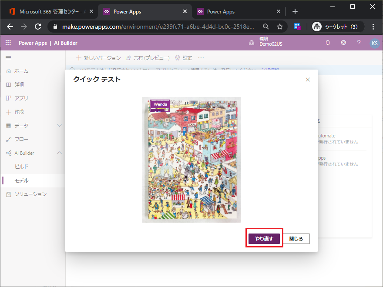Click the zoom magnifier icon in address bar
Viewport: 383px width, 287px height.
click(x=266, y=27)
